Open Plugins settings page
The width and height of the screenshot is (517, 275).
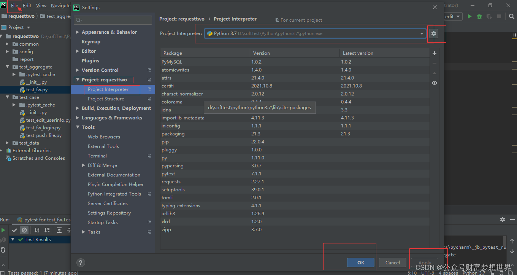(x=90, y=61)
